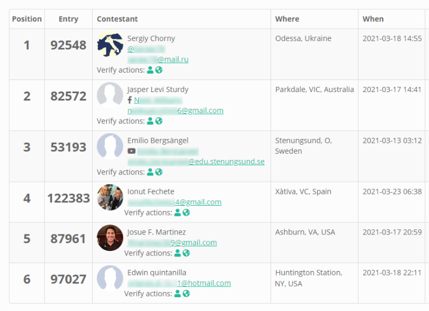
Task: Click the Position column header
Action: click(x=27, y=19)
